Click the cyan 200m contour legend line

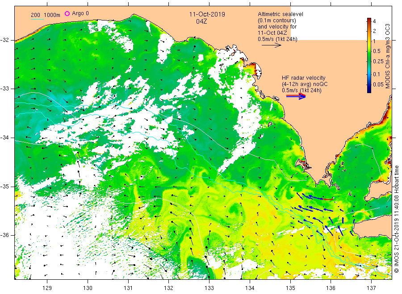[x=37, y=19]
